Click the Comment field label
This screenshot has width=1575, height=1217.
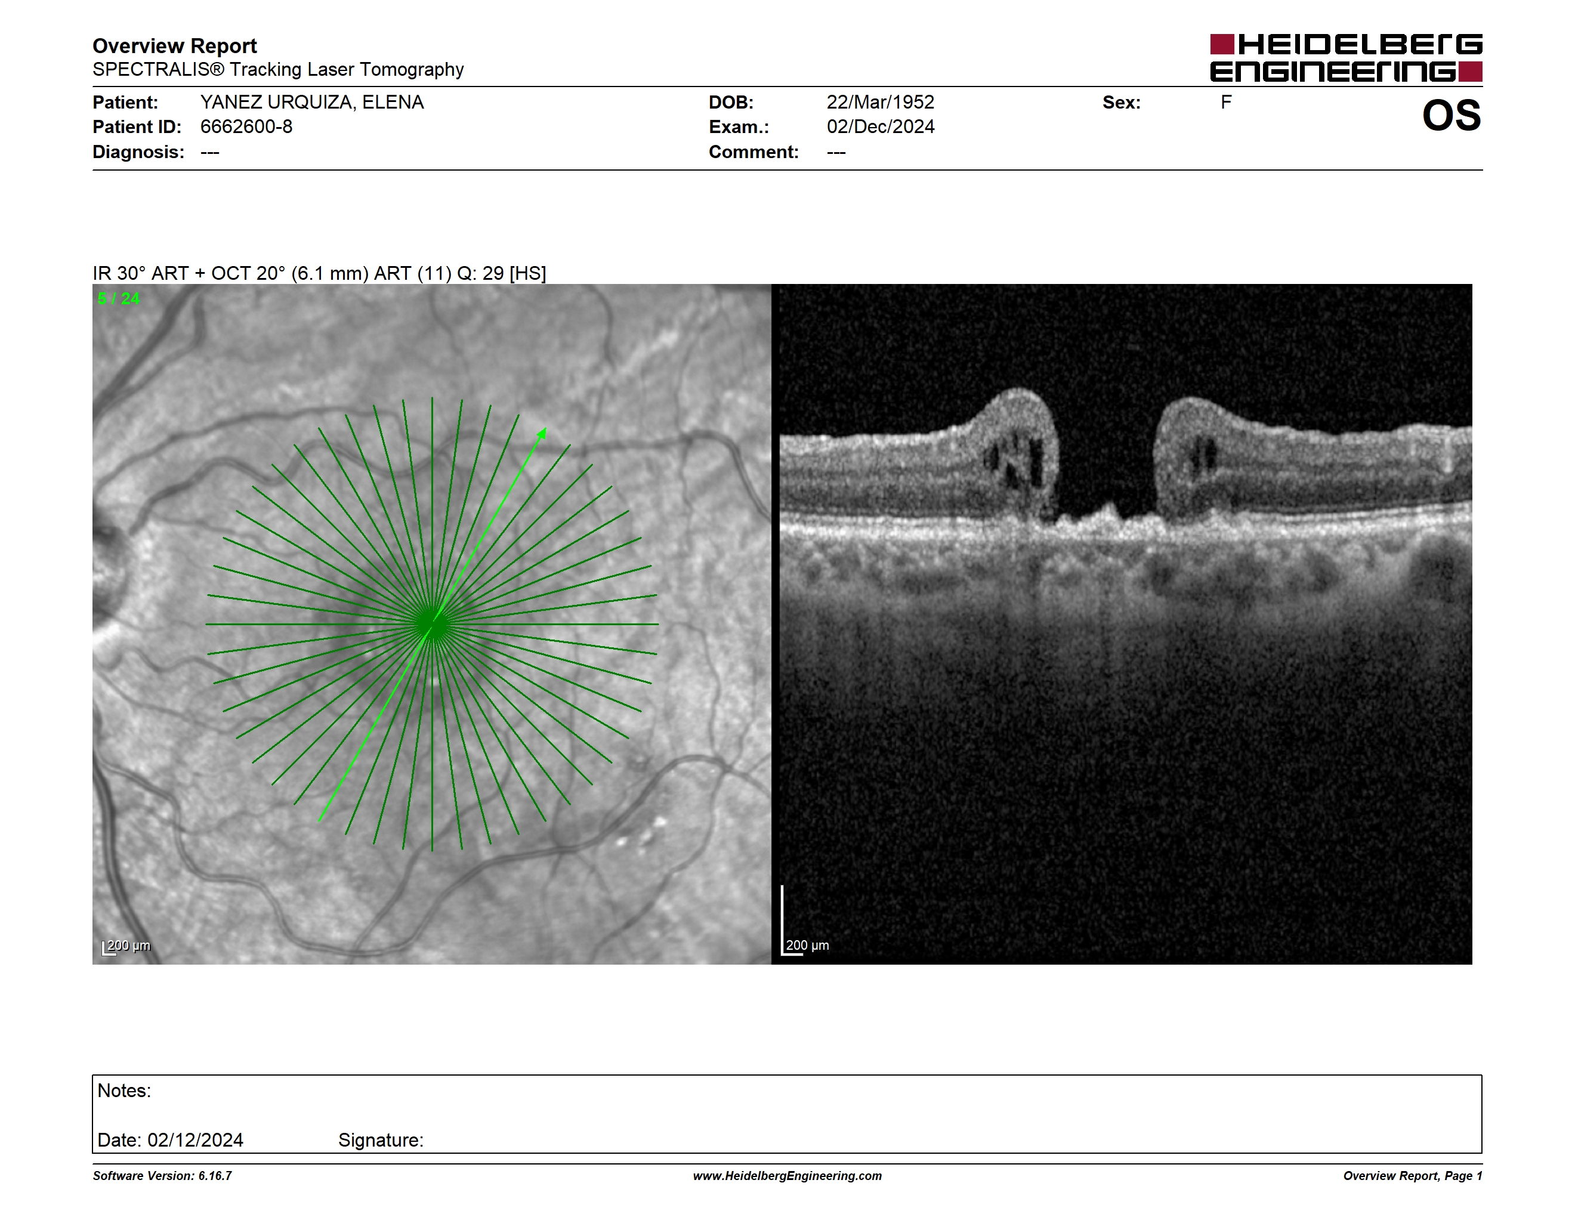click(753, 152)
